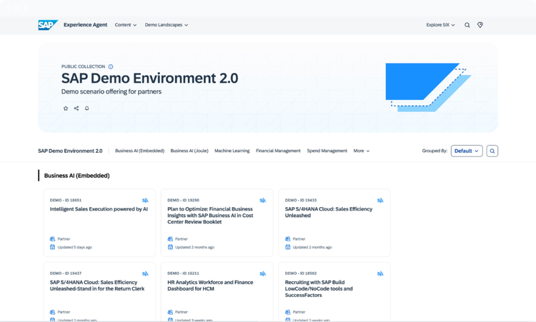Click the Partner people icon on demo 16211
536x322 pixels.
click(170, 312)
